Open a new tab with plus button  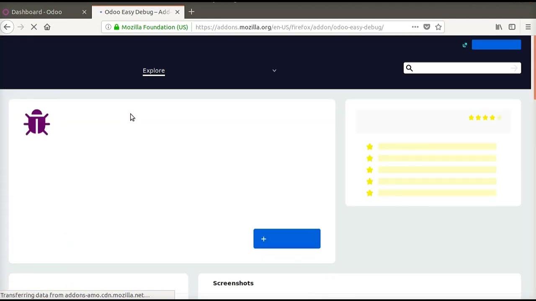[191, 12]
